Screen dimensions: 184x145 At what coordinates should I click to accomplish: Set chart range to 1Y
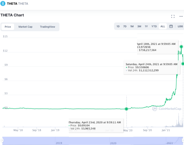146,26
